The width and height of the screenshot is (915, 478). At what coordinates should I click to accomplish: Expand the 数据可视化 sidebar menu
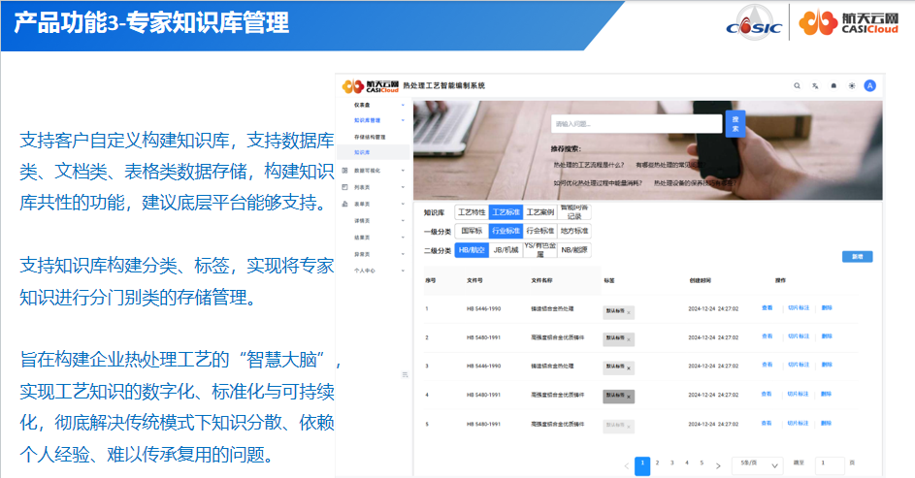(368, 170)
